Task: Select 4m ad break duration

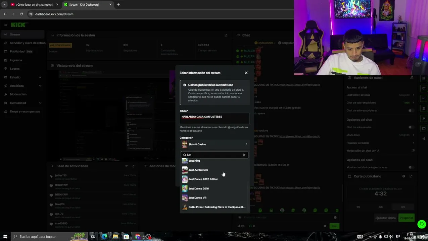Action: point(403,207)
